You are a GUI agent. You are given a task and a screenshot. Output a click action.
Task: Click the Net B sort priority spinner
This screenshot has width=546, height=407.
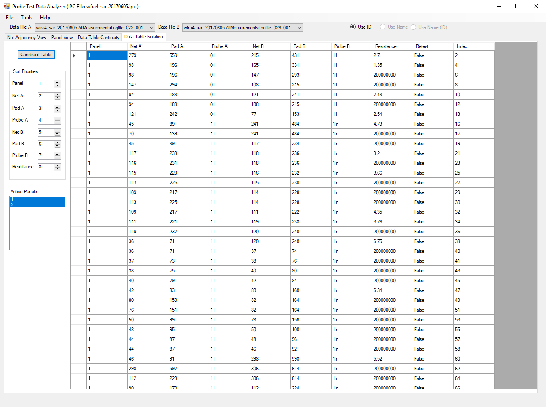coord(57,133)
